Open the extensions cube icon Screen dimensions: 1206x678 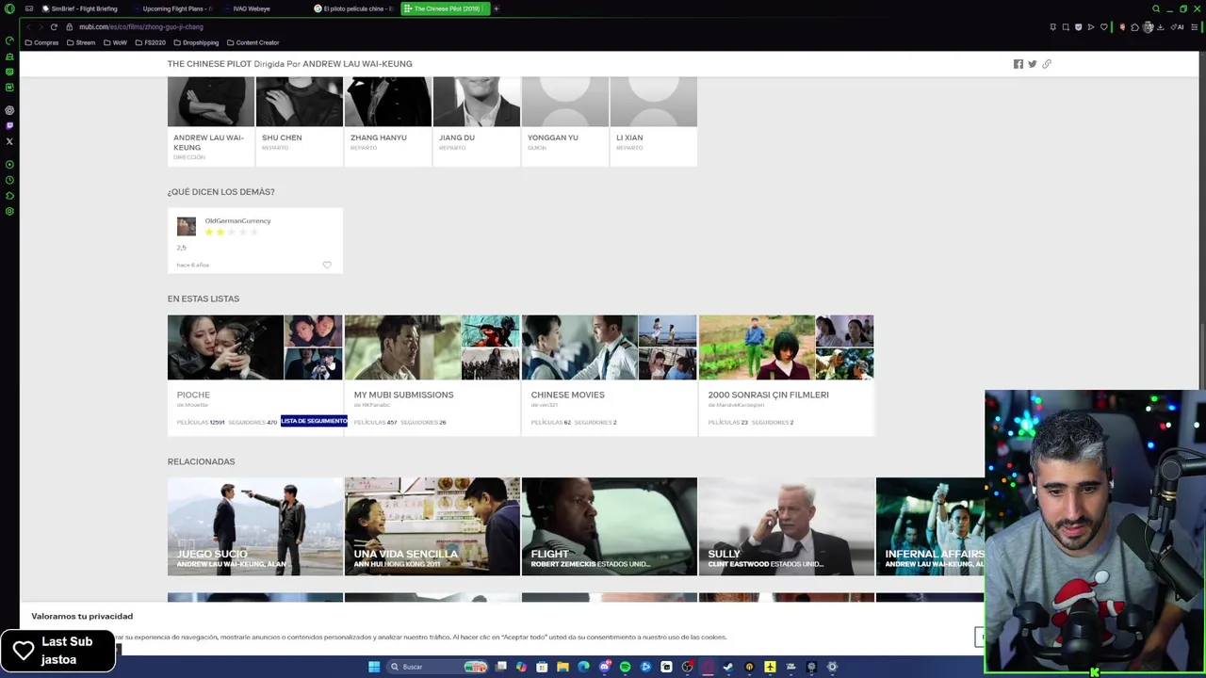point(1134,27)
